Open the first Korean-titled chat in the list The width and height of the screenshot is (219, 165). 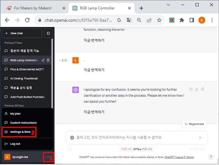click(26, 51)
